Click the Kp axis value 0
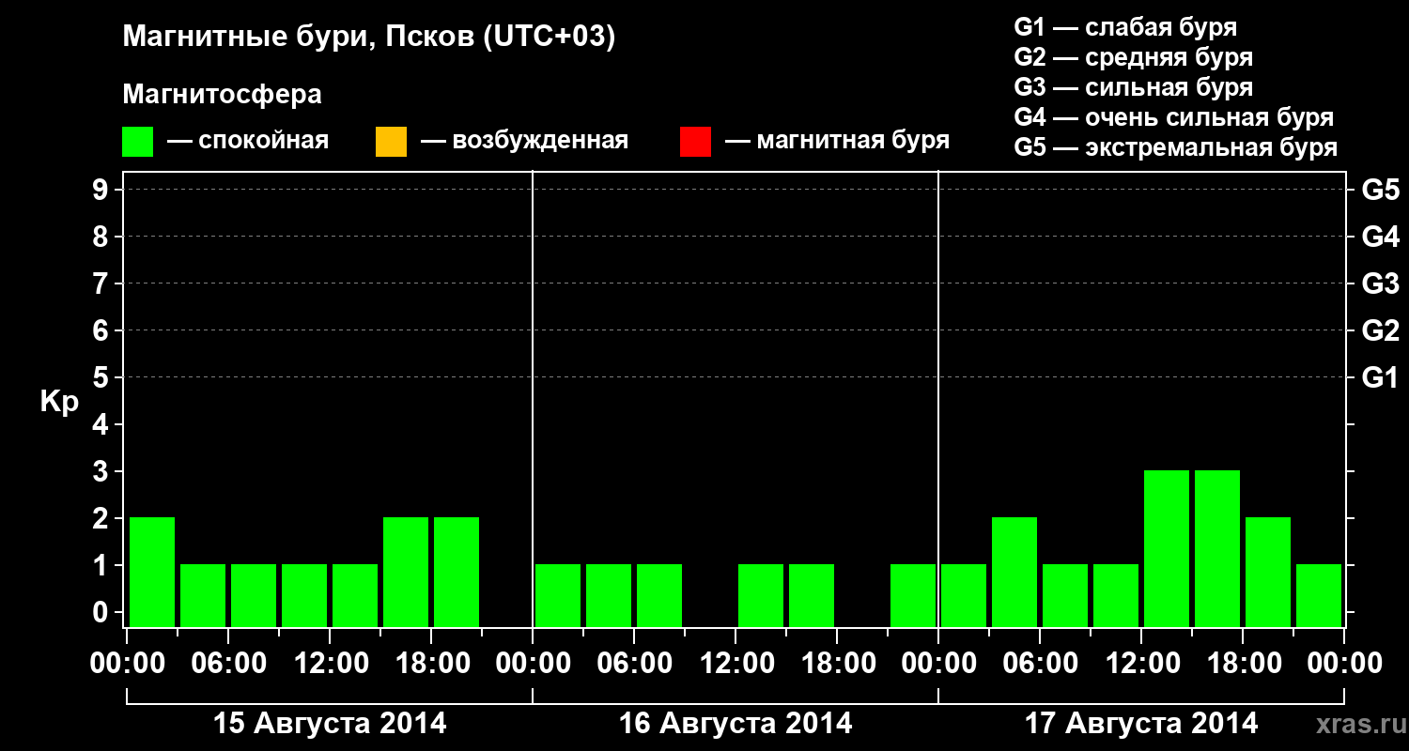 [x=102, y=612]
